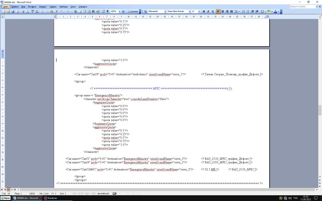Open the Вставка menu
The height and width of the screenshot is (201, 322).
33,7
